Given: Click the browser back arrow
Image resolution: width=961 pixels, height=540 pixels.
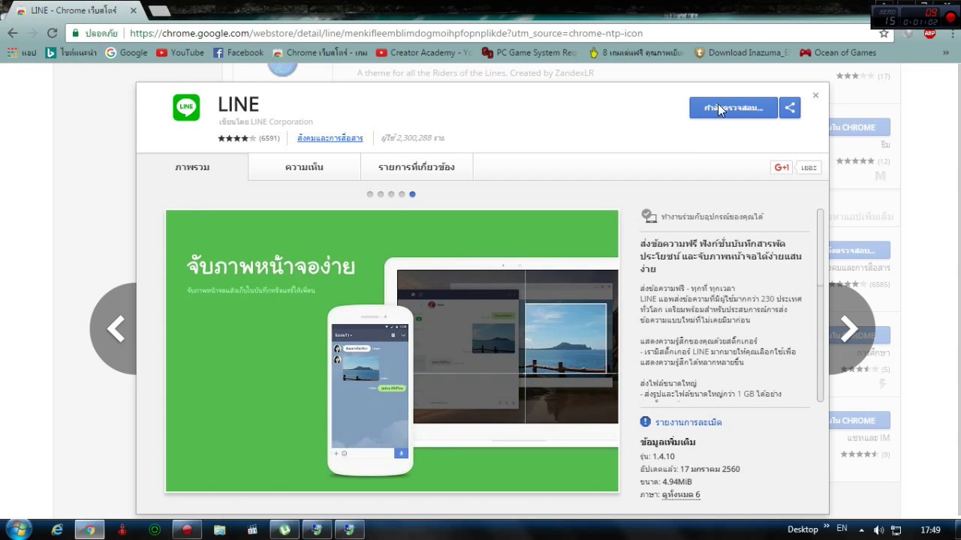Looking at the screenshot, I should pos(13,33).
